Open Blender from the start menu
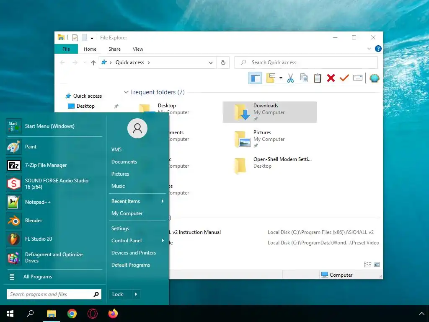This screenshot has height=322, width=429. pyautogui.click(x=54, y=221)
